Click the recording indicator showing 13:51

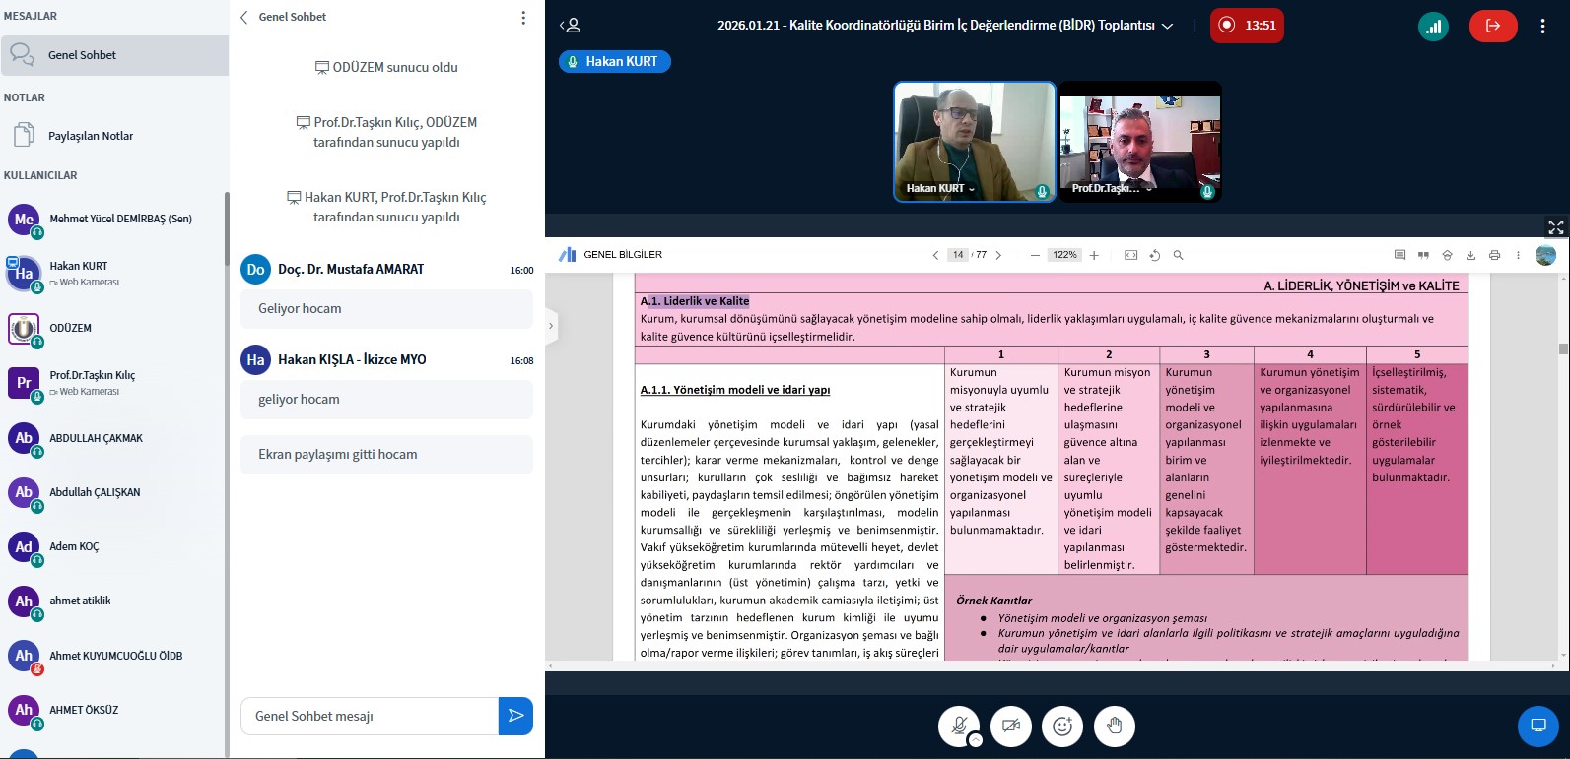coord(1247,26)
